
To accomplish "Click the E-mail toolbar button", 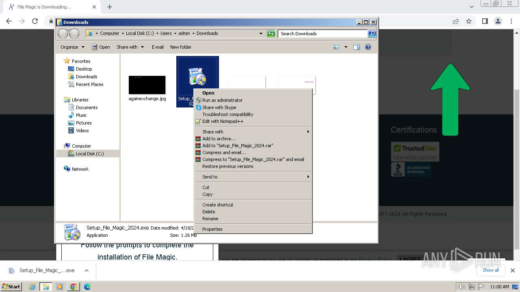I will [158, 47].
